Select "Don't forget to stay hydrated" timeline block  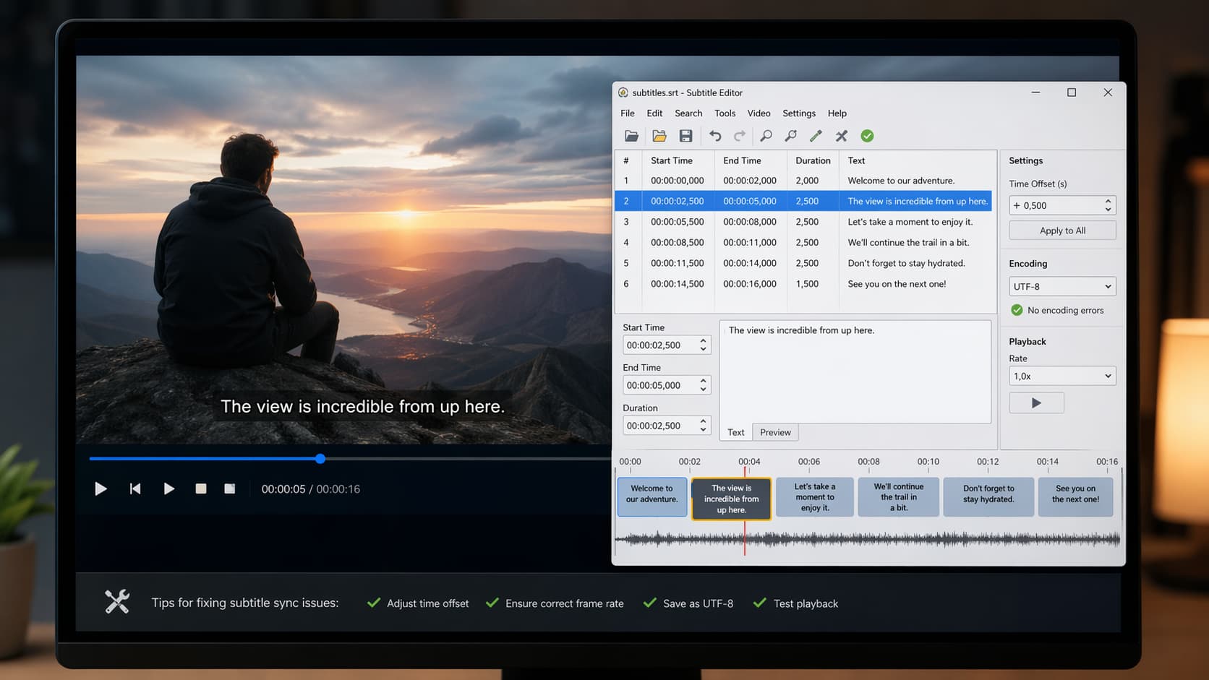[988, 496]
